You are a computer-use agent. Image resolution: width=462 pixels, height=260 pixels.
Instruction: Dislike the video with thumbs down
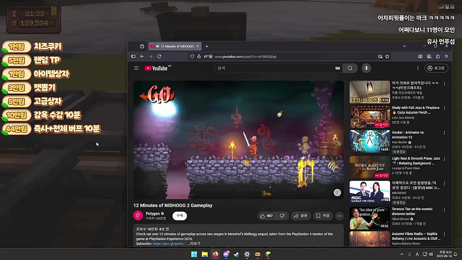click(x=282, y=216)
